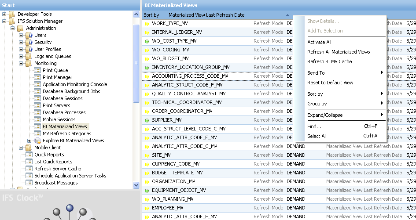Open Schedule Application Server Tasks

(70, 176)
